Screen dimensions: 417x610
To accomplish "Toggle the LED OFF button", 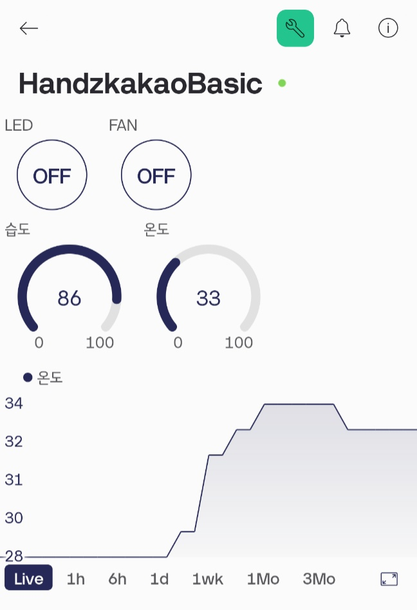I will coord(51,176).
